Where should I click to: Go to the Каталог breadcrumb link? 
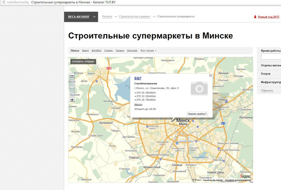pos(107,17)
